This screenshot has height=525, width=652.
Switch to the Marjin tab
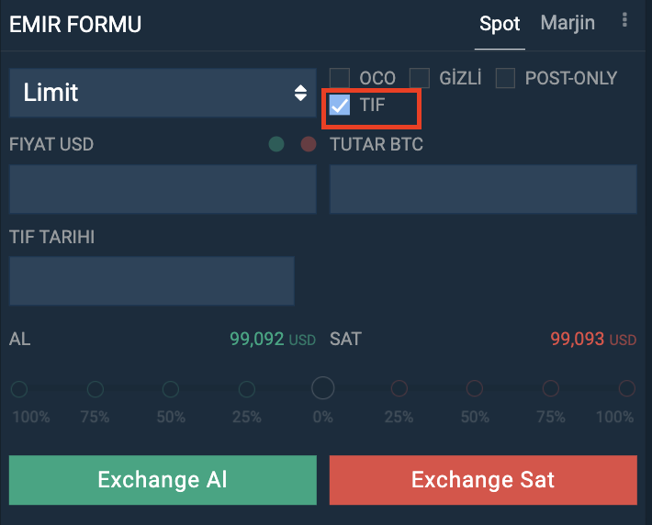(x=568, y=23)
